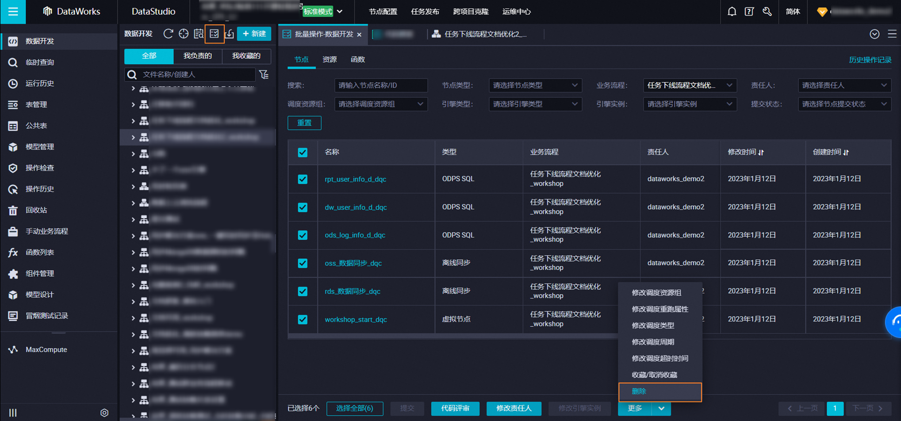Screen dimensions: 901x421
Task: Open 函数列表 in left sidebar
Action: click(x=59, y=252)
